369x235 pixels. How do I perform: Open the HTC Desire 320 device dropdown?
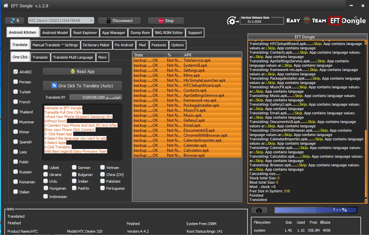click(61, 21)
